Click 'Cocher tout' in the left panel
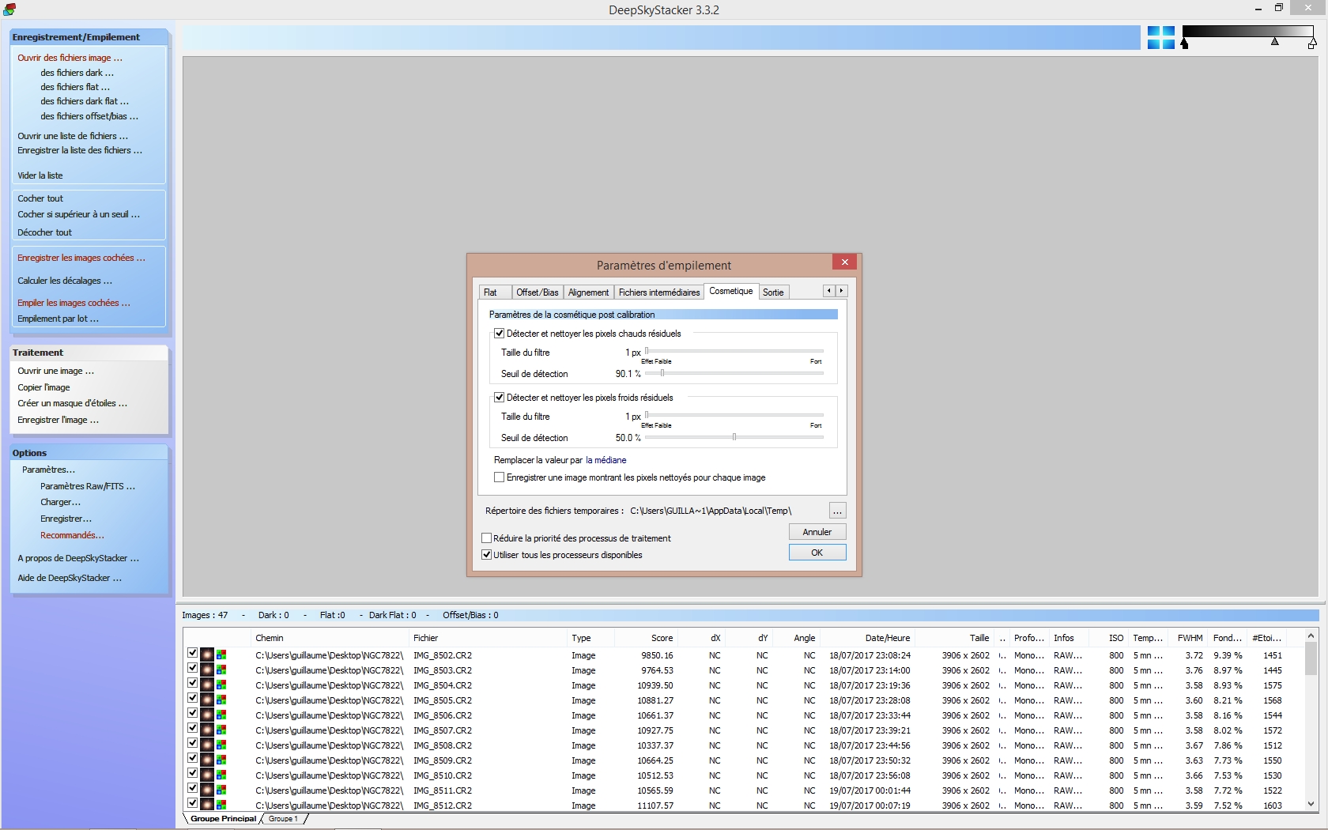Viewport: 1328px width, 830px height. coord(40,198)
